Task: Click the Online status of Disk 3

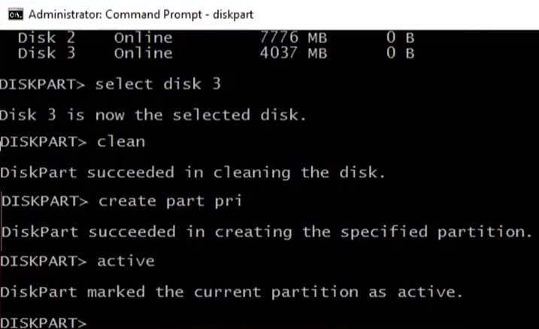Action: [142, 53]
